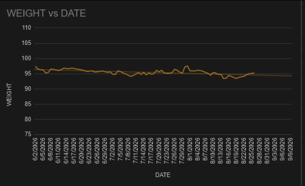Select the DATE horizontal axis title

coord(163,175)
